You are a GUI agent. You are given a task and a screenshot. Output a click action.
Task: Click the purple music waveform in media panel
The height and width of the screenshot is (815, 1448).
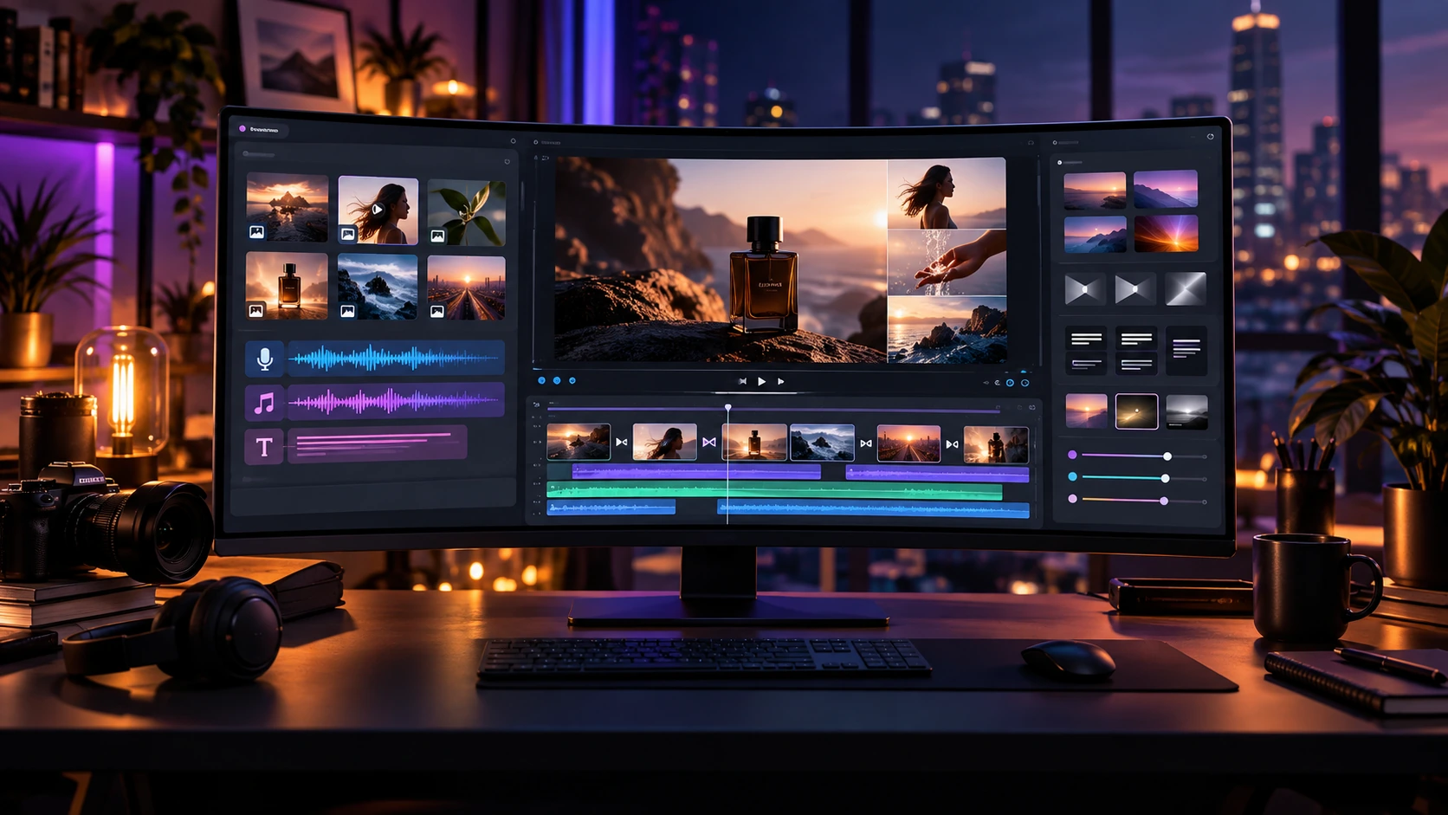click(x=395, y=402)
